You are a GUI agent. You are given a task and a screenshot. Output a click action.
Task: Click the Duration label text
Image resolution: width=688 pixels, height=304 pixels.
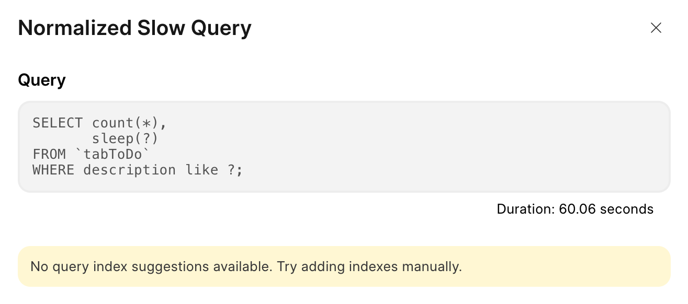525,209
